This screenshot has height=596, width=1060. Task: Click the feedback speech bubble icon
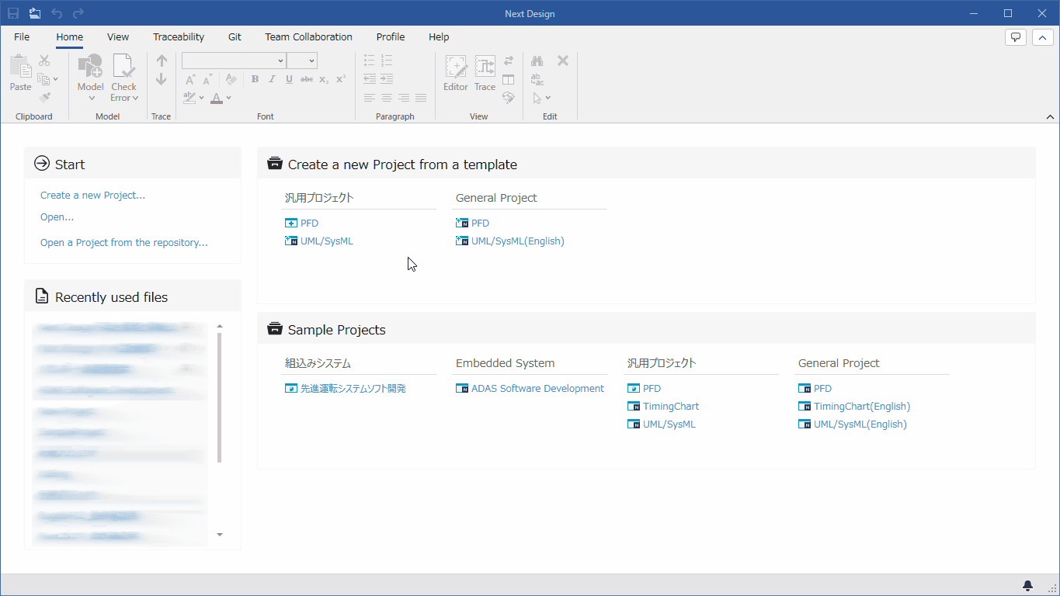click(1016, 36)
